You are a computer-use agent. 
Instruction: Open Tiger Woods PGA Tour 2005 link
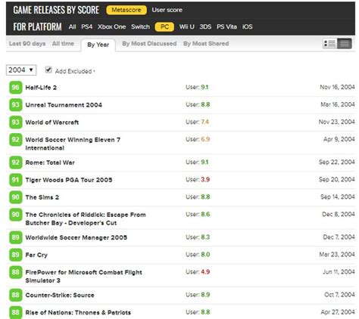69,180
